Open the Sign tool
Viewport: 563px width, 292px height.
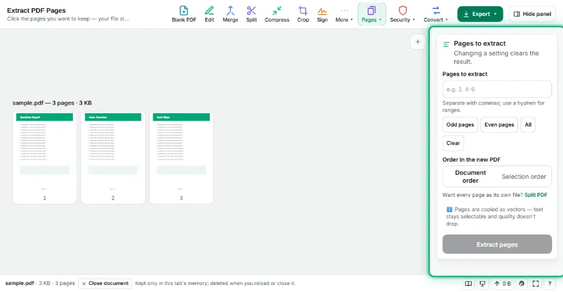click(322, 14)
